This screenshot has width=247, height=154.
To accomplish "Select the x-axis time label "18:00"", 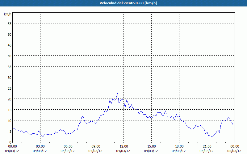I will tap(179, 147).
